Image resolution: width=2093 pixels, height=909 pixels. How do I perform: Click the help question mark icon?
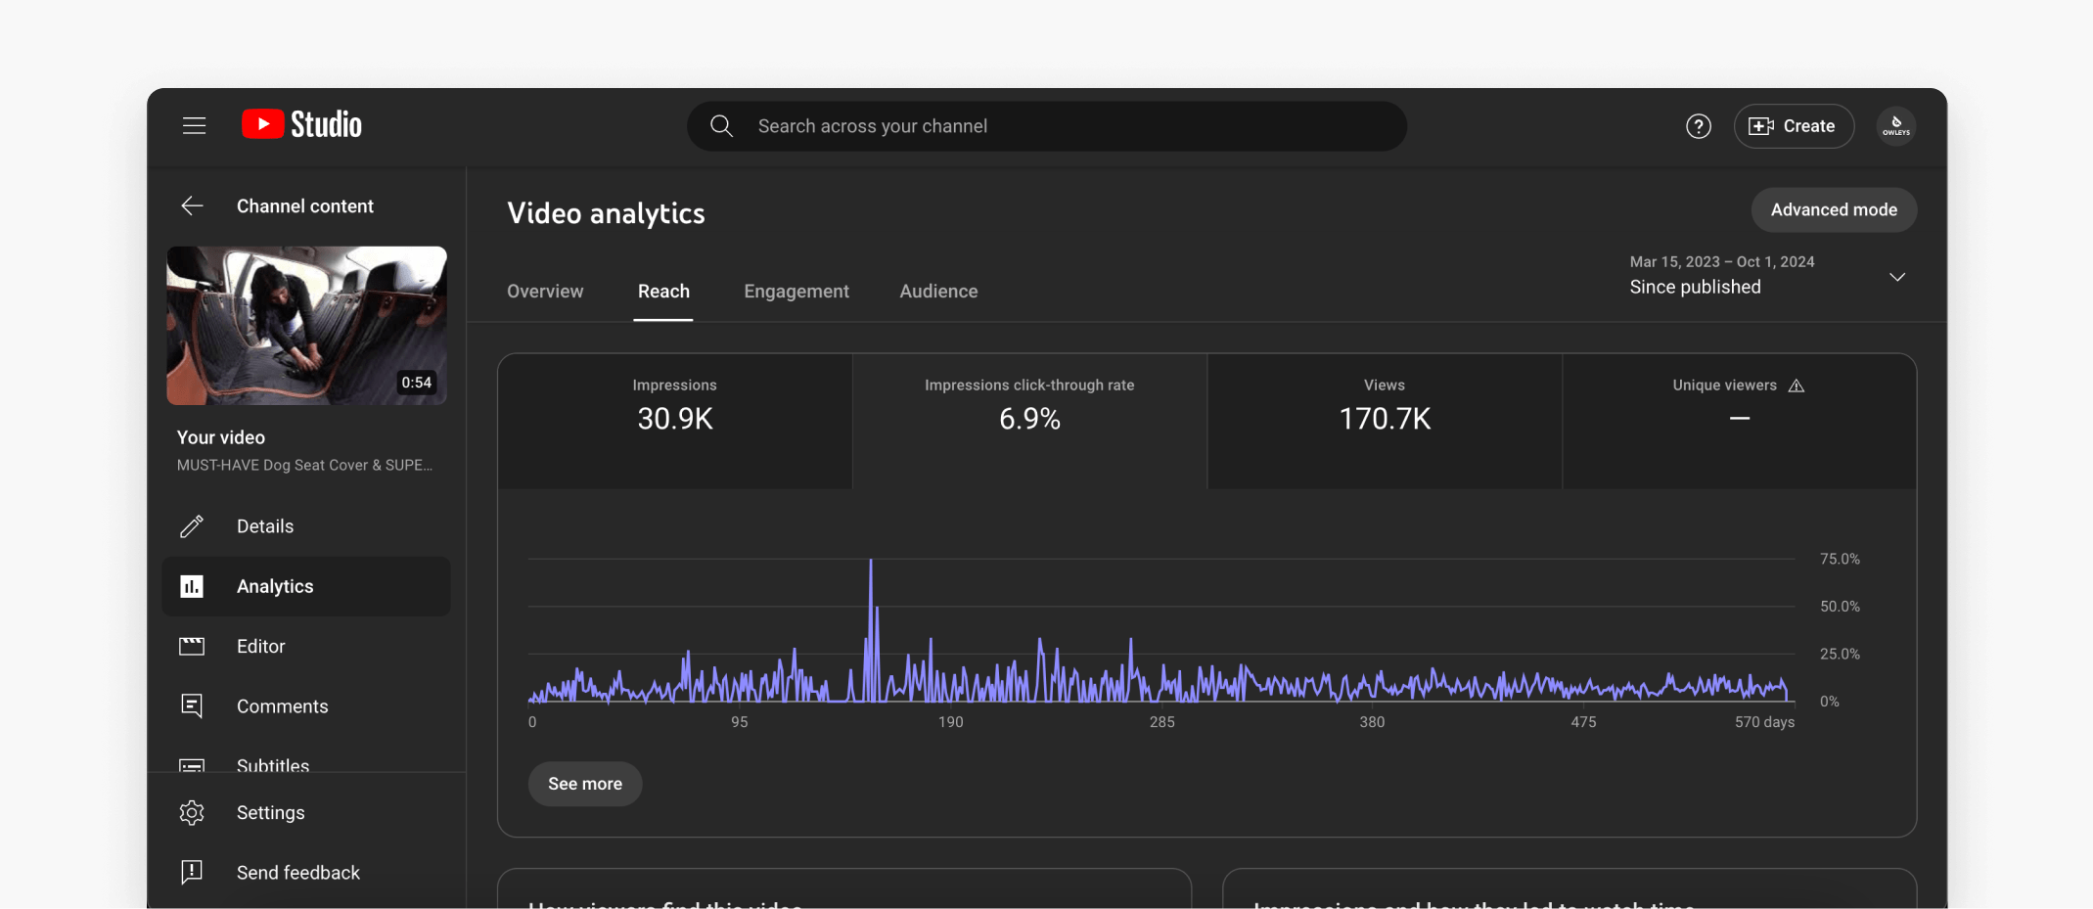point(1698,126)
